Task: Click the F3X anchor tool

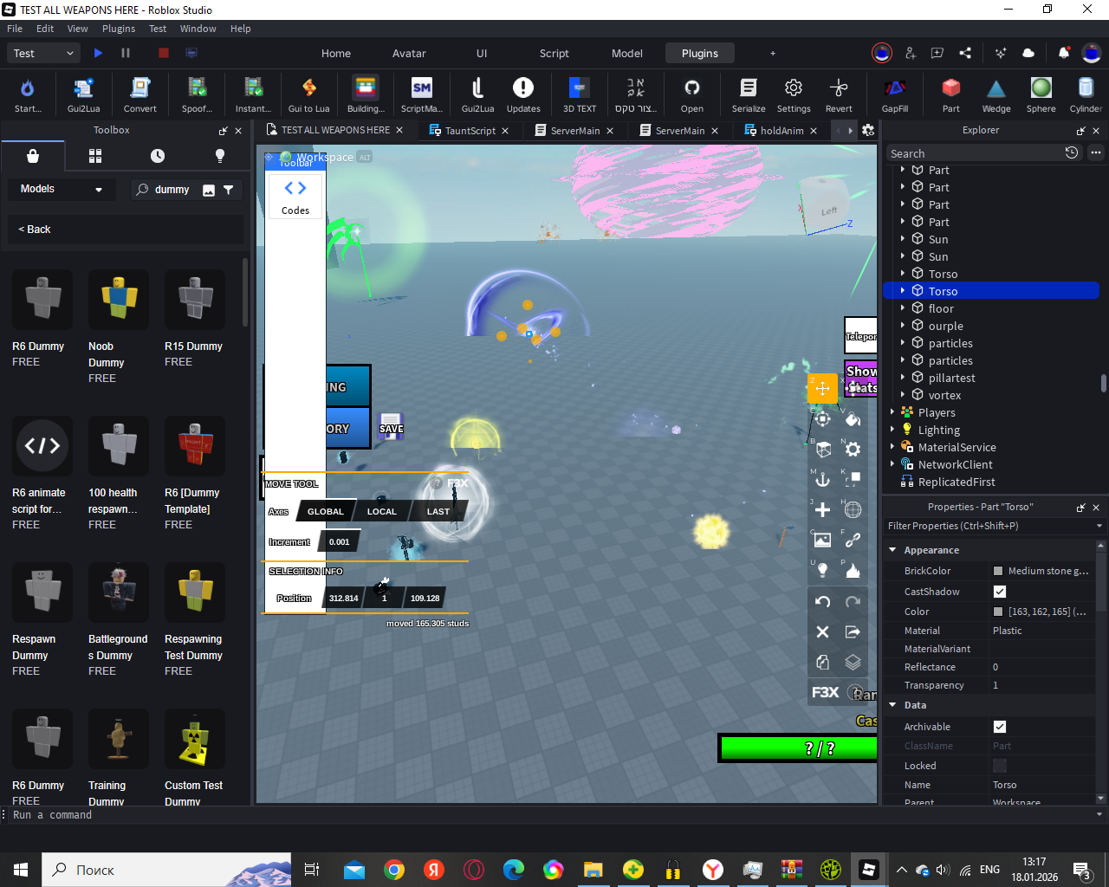Action: (x=823, y=479)
